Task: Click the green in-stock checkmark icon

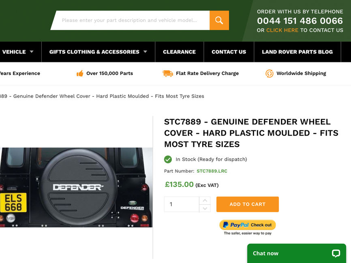Action: click(x=168, y=159)
